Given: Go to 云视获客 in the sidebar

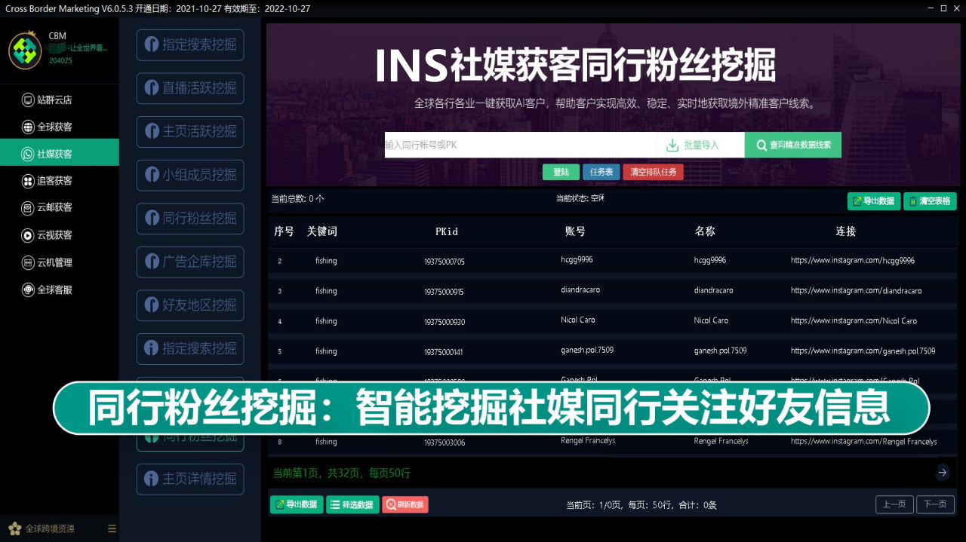Looking at the screenshot, I should (54, 235).
